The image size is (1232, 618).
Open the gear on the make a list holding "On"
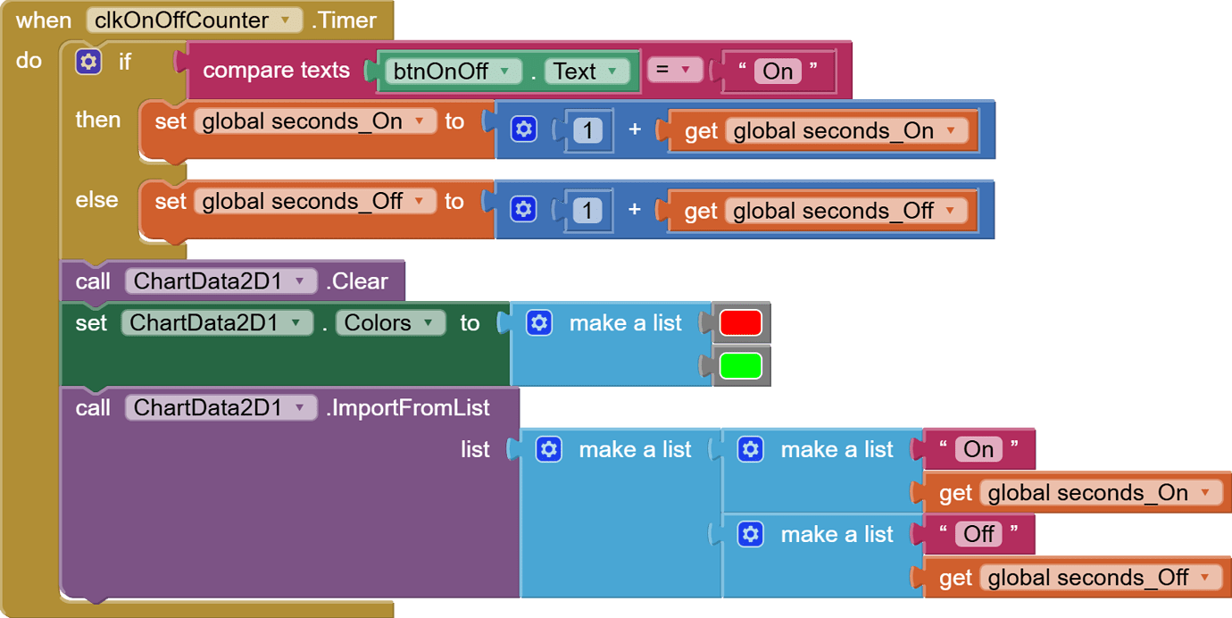coord(751,449)
